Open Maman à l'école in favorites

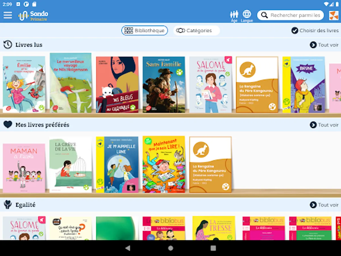point(24,168)
